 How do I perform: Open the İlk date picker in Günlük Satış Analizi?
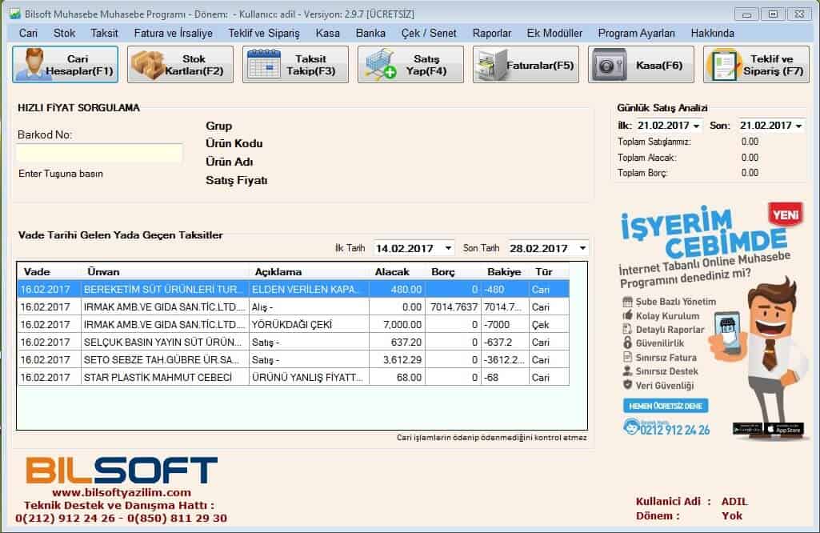pos(696,126)
